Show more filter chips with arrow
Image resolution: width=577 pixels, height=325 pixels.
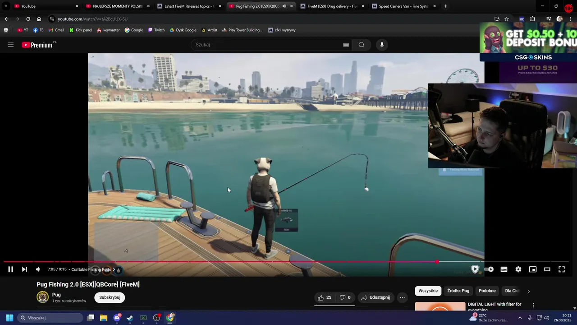[x=528, y=291]
